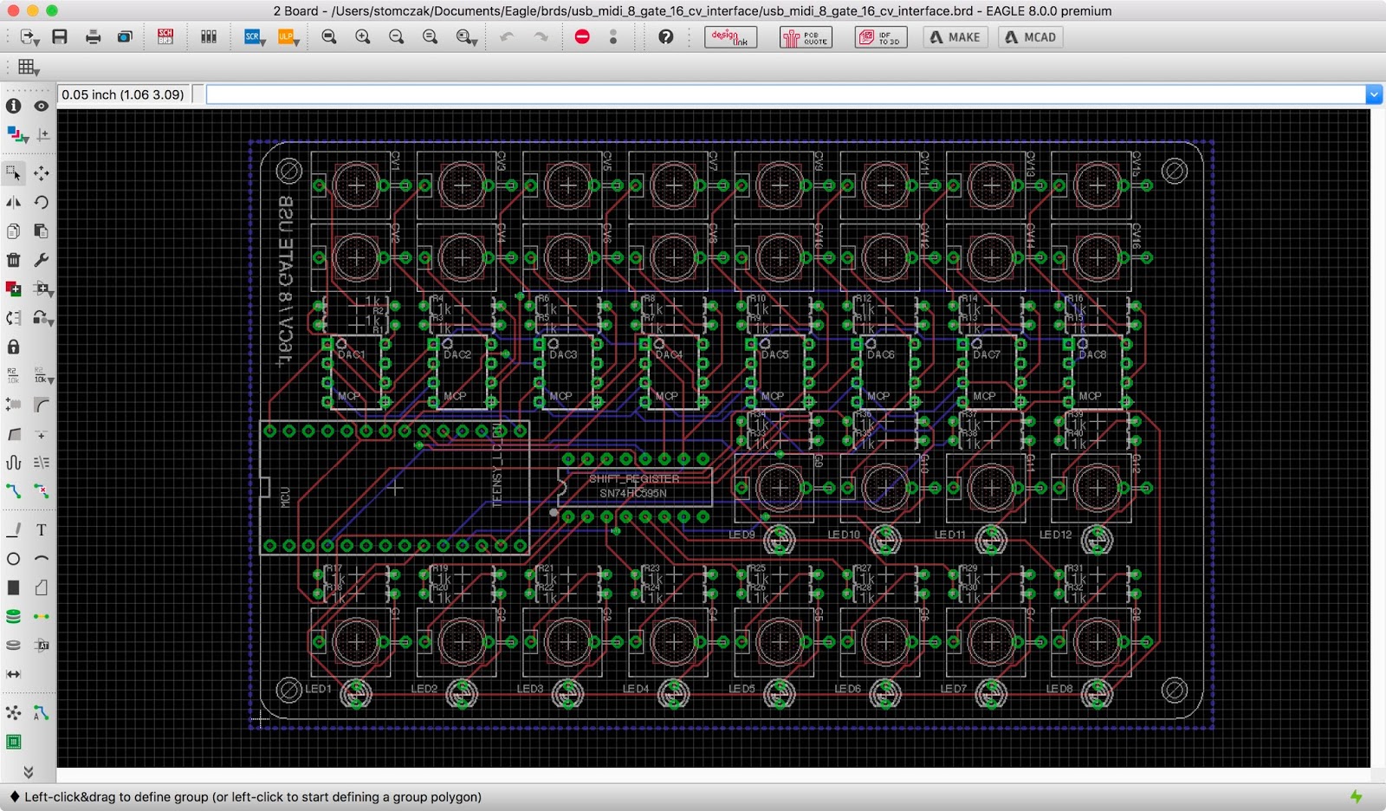Toggle the grid settings icon above the sidebar
1386x811 pixels.
[x=28, y=67]
